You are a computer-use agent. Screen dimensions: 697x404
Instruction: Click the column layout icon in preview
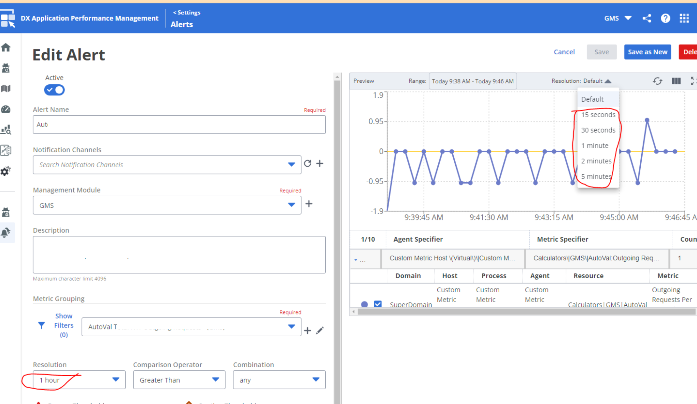coord(676,81)
